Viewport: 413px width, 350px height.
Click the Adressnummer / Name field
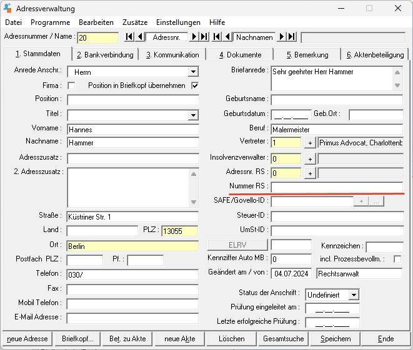(97, 38)
